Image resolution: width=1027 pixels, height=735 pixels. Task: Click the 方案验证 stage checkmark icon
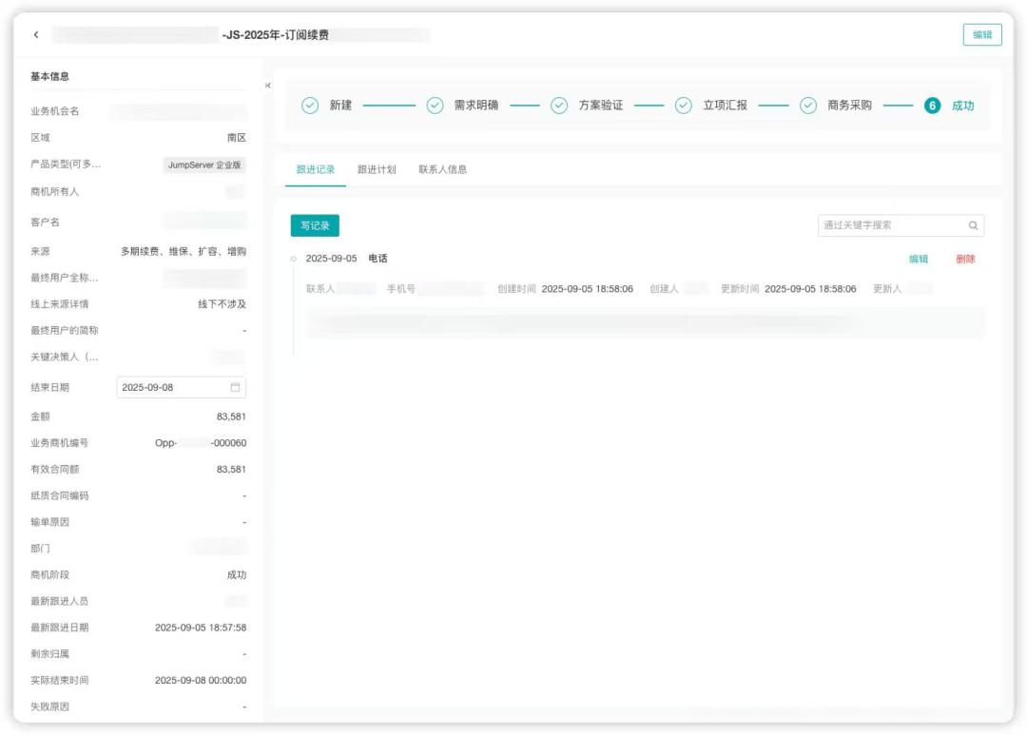click(559, 106)
